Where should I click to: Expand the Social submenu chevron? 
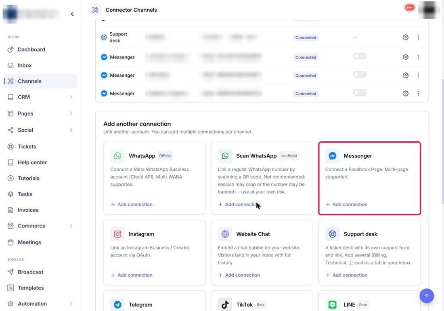[x=71, y=130]
